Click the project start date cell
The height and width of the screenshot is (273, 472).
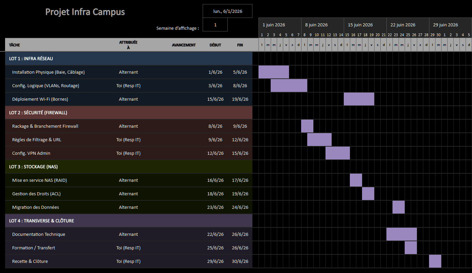[227, 11]
